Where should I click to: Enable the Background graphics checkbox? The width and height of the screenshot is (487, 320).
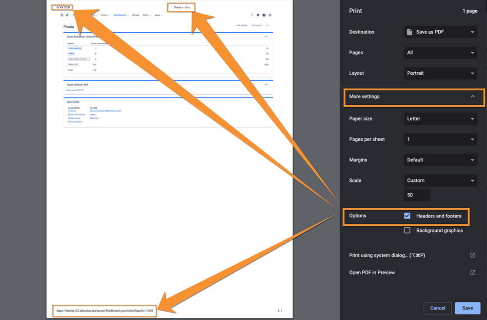407,231
